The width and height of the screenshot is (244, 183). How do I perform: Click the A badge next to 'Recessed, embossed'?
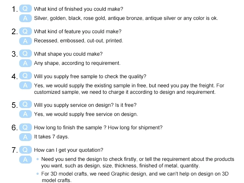(x=25, y=41)
